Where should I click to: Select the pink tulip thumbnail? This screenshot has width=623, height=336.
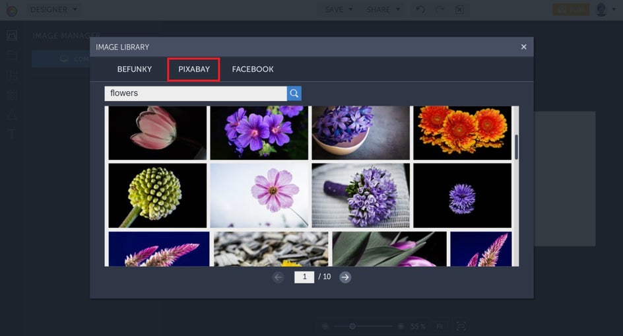click(x=157, y=133)
